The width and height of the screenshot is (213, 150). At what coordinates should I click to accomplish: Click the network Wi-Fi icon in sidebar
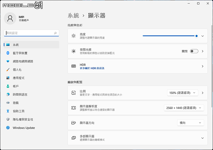[x=8, y=61]
